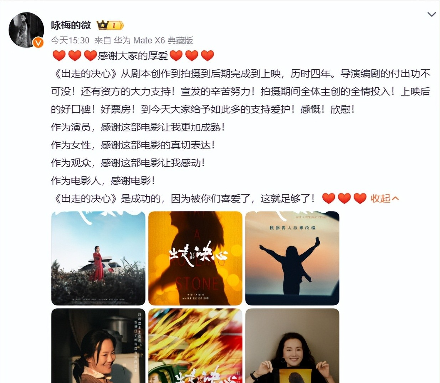Viewport: 440px width, 383px height.
Task: Click small arrow next to 收起
Action: click(395, 198)
